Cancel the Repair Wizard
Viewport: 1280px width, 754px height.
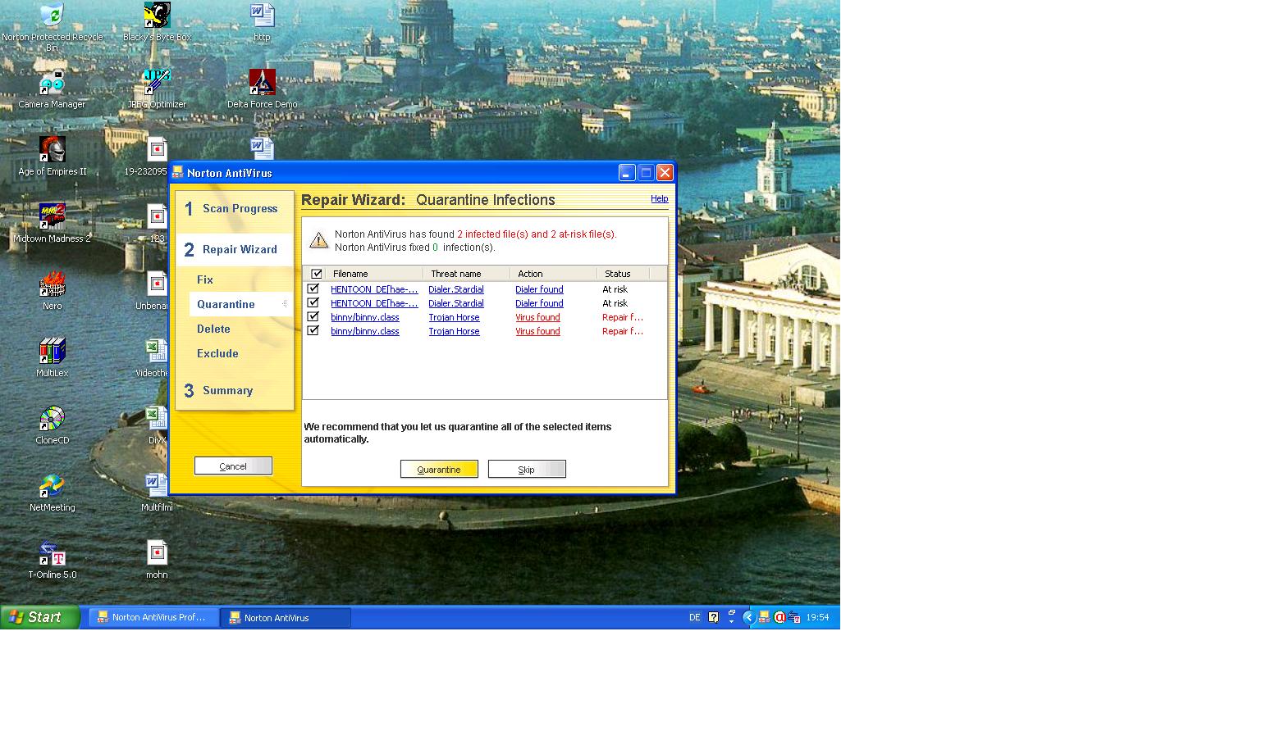pyautogui.click(x=233, y=466)
